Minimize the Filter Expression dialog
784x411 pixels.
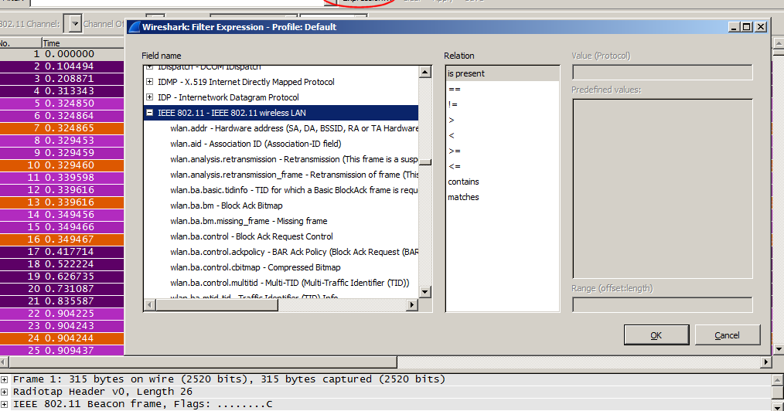click(734, 27)
